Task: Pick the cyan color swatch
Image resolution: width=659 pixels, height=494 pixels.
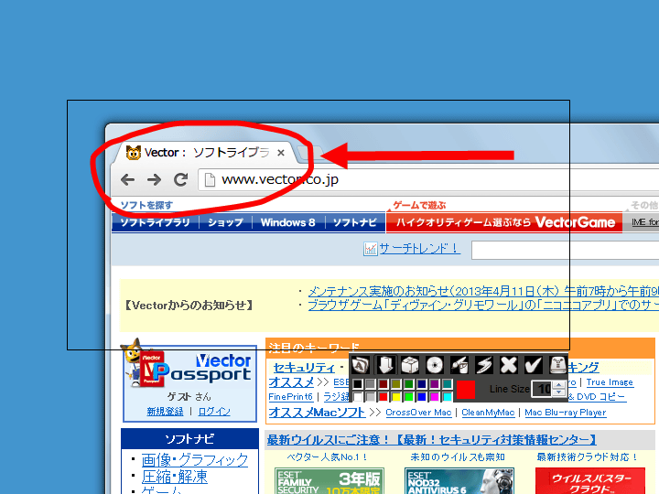Action: [x=448, y=396]
